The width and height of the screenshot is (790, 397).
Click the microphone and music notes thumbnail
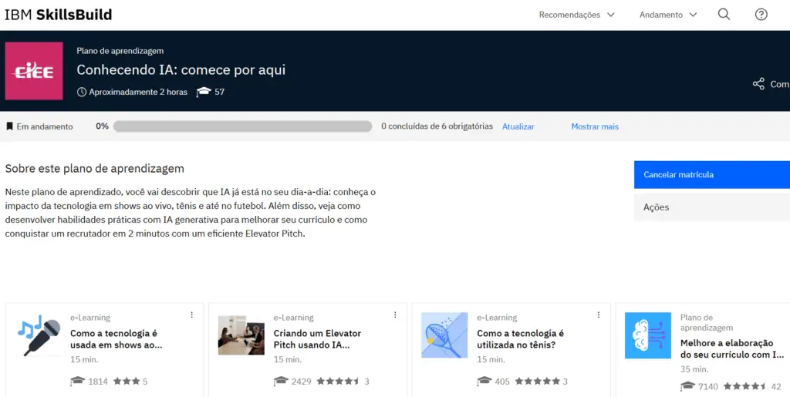tap(39, 335)
